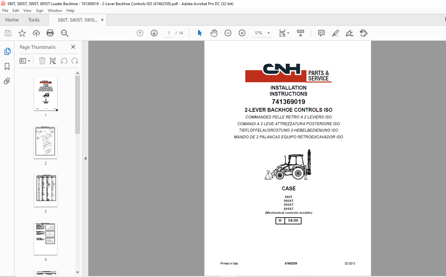Rotate pages counterclockwise

coord(64,61)
